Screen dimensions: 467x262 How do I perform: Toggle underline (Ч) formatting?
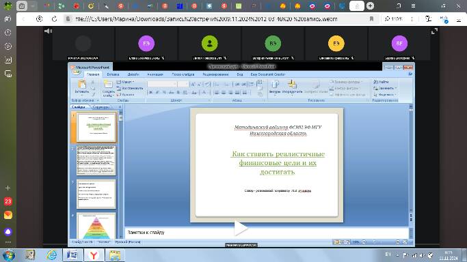164,93
